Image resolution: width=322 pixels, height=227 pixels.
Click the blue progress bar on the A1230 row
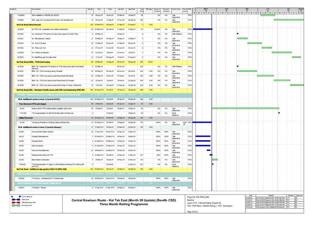click(203, 136)
